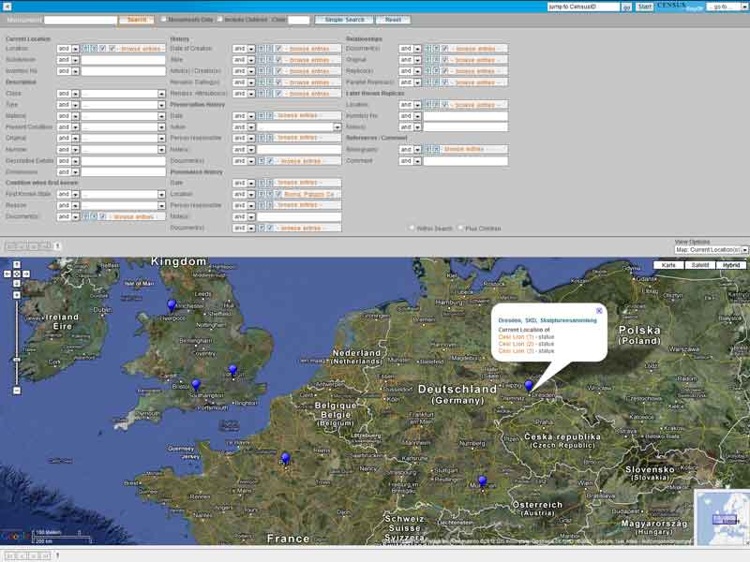Click the white icon in top-left blue bar
Viewport: 750px width, 562px height.
[7, 7]
